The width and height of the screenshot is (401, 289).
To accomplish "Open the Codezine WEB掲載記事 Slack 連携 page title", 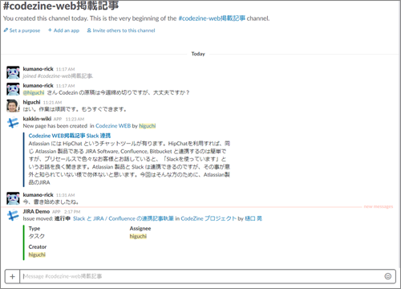I will (70, 136).
